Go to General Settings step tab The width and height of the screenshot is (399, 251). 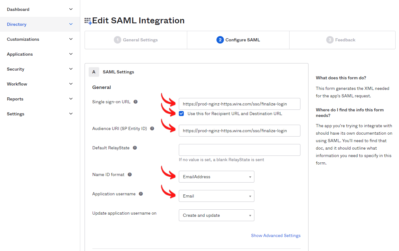(x=136, y=40)
